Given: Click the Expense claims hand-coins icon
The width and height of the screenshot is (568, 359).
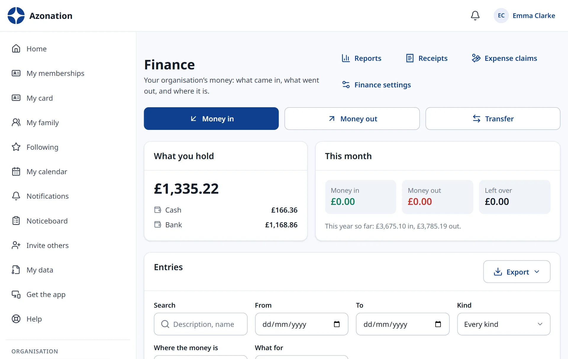Looking at the screenshot, I should coord(476,58).
